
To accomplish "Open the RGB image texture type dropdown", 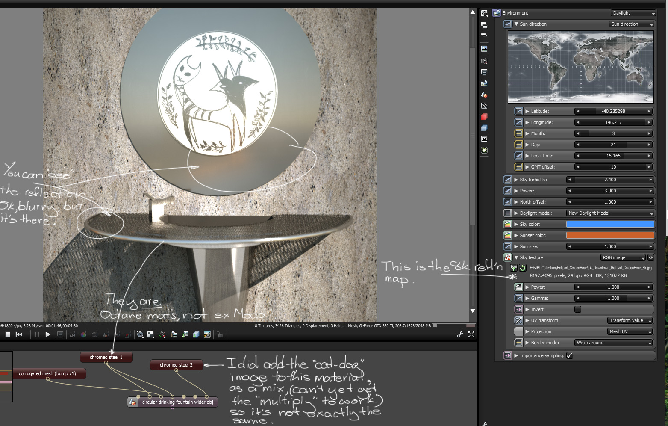I will coord(623,257).
